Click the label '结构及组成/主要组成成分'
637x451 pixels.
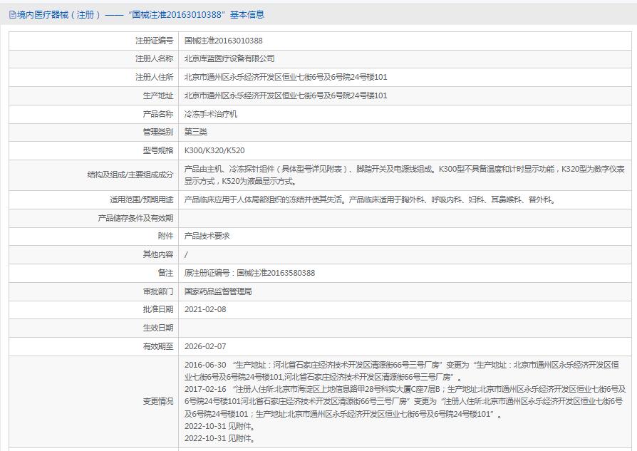130,175
